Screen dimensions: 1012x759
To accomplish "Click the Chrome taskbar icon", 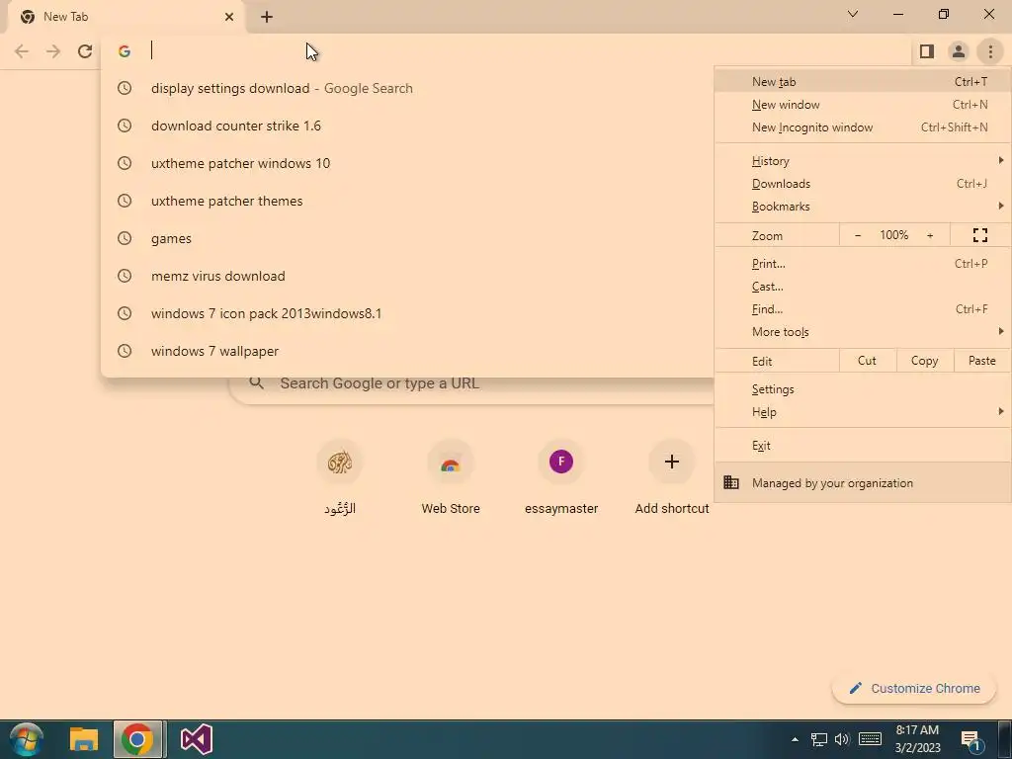I will coord(137,739).
